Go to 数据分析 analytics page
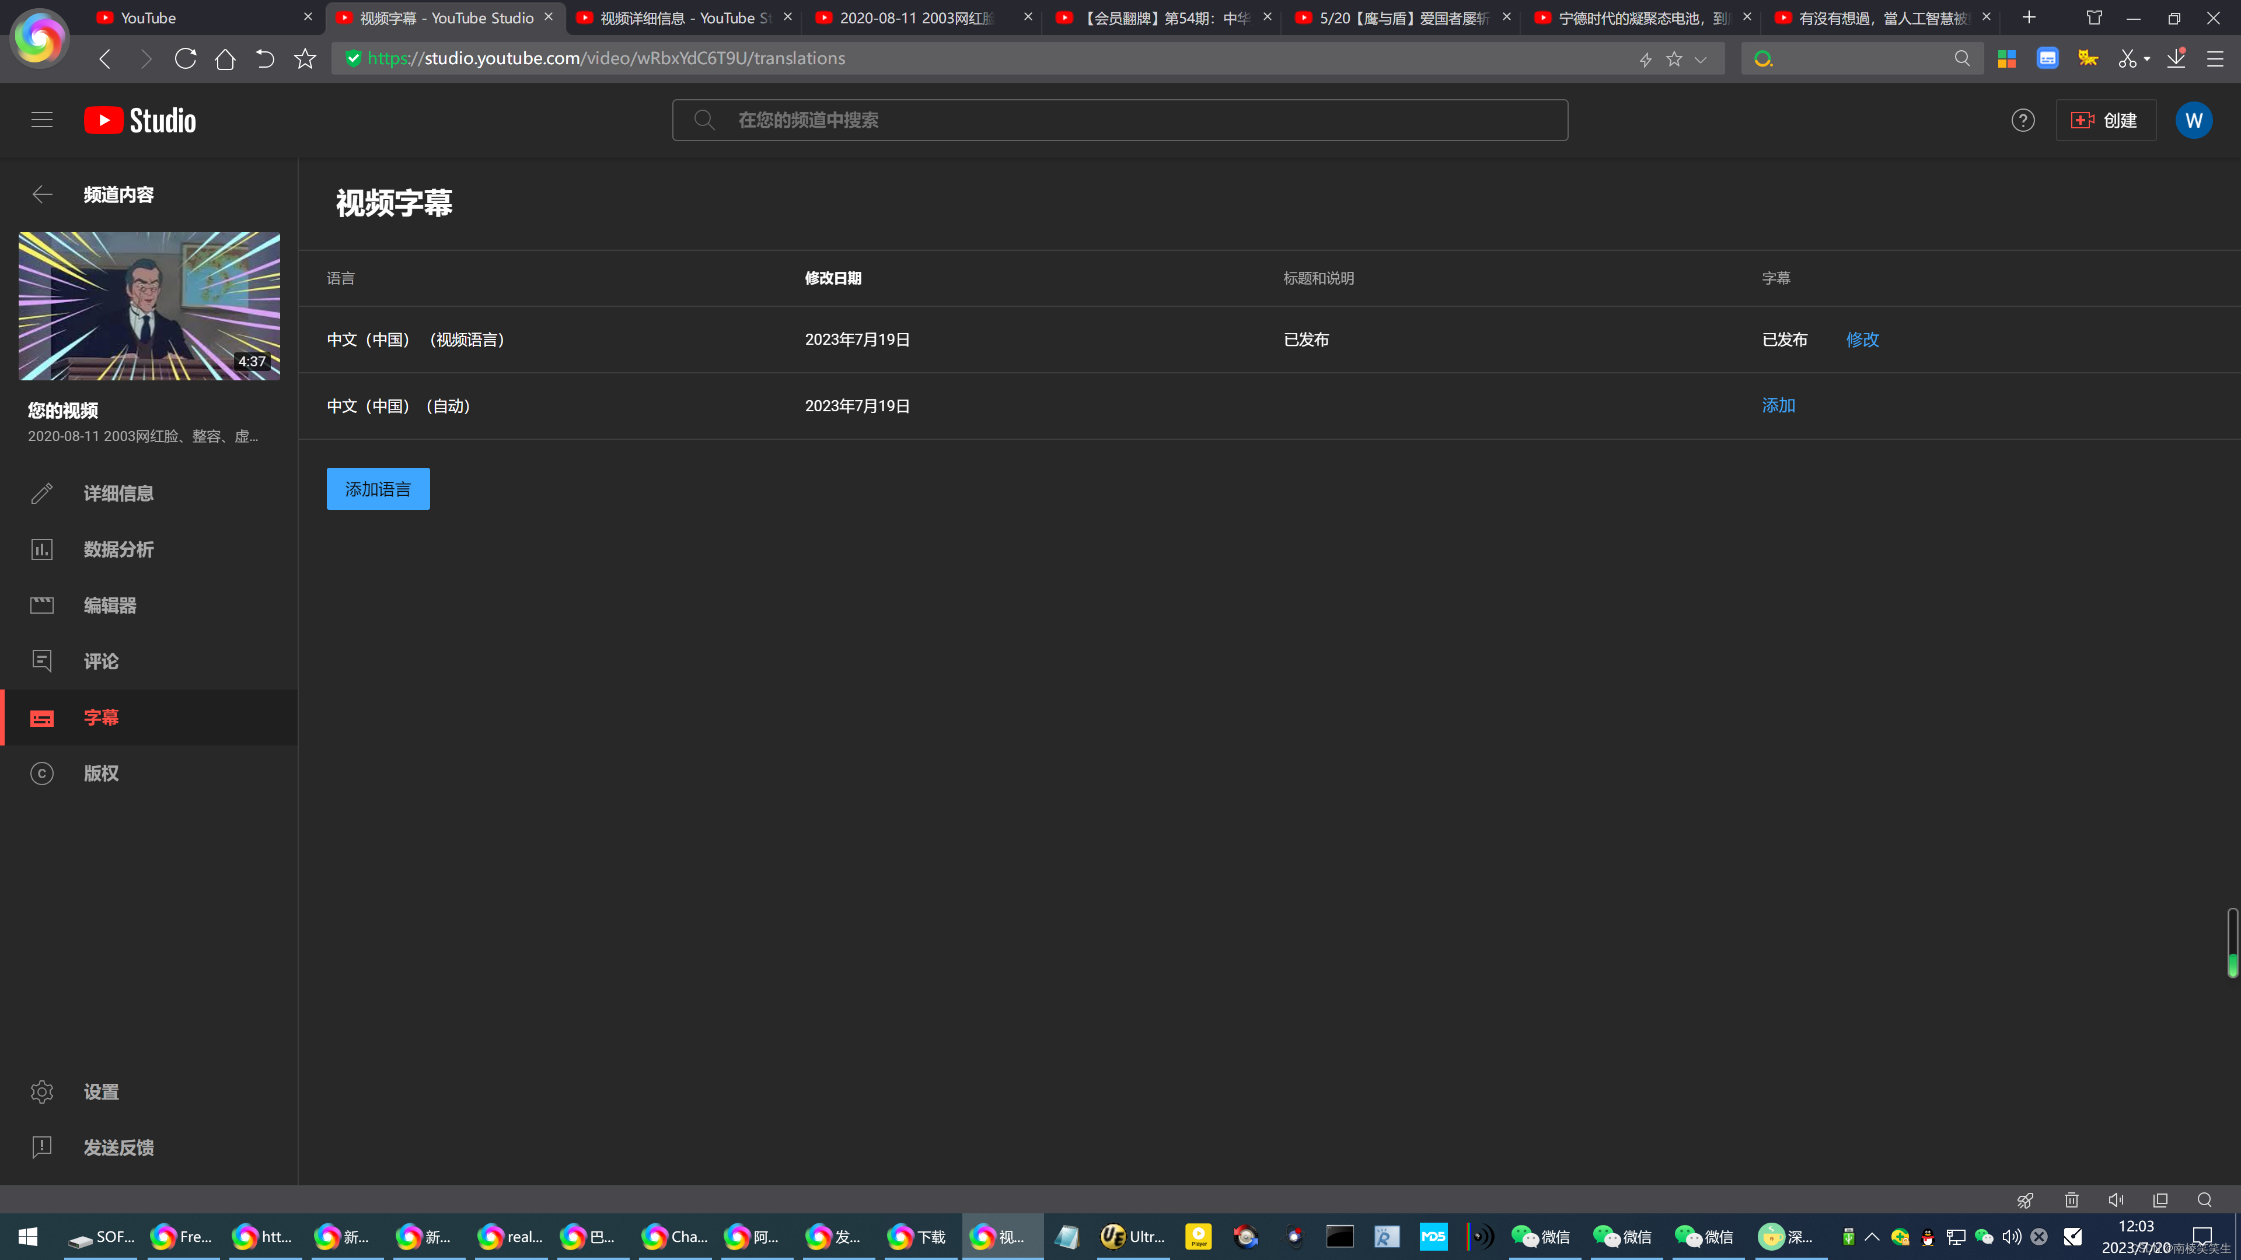This screenshot has width=2241, height=1260. click(118, 549)
